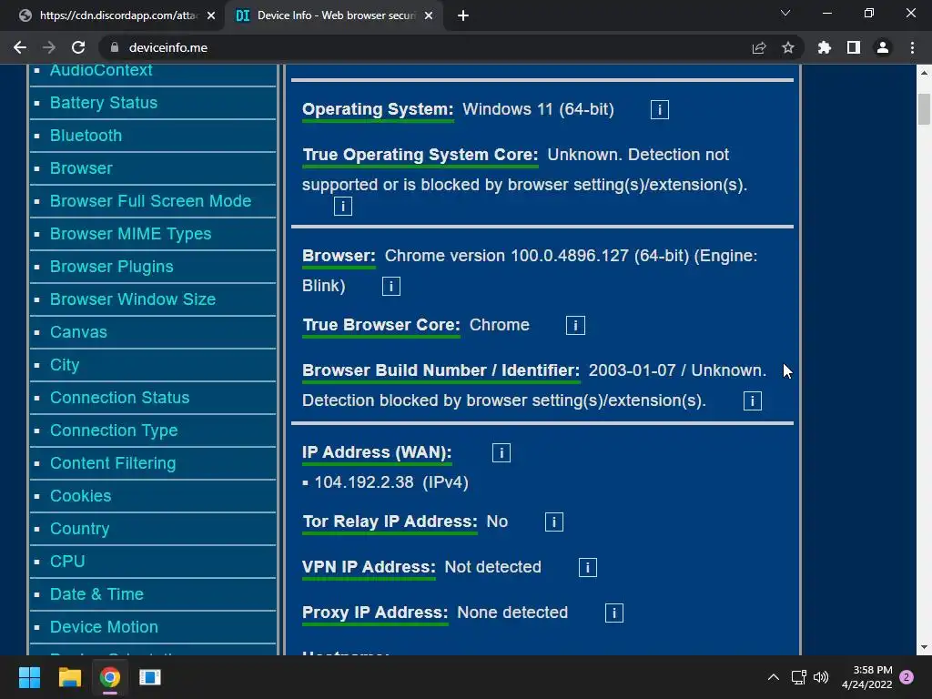
Task: Reload the deviceinfo.me page
Action: click(78, 47)
